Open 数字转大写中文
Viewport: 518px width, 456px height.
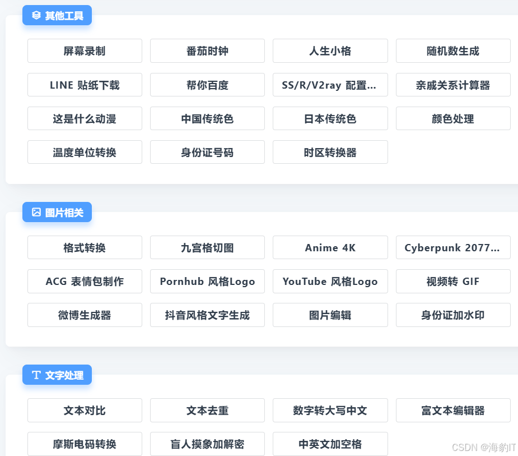coord(330,410)
